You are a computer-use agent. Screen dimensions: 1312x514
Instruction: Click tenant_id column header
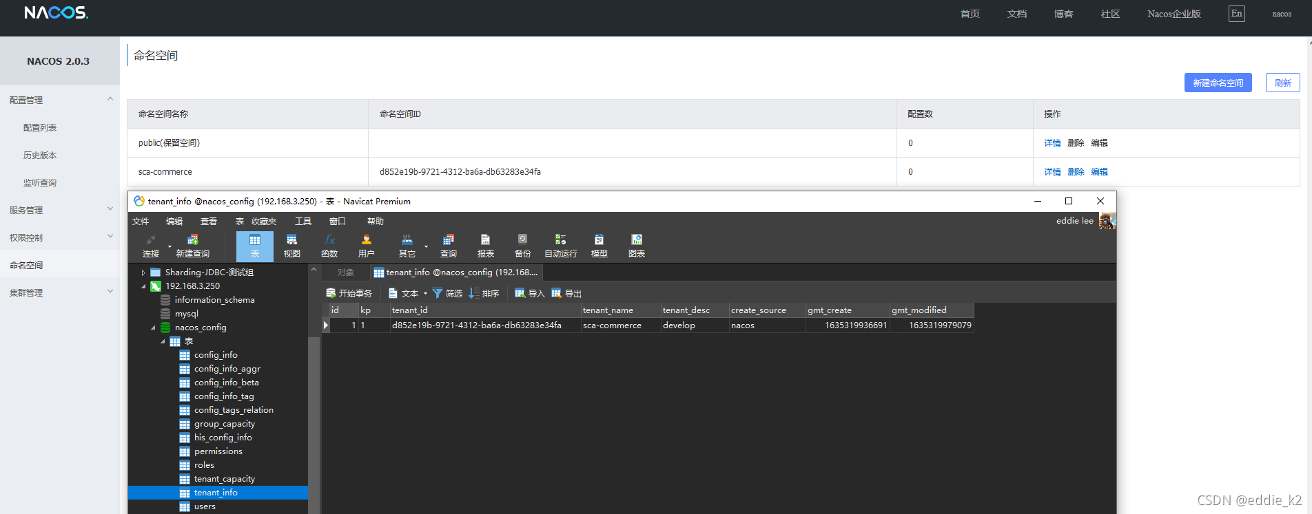(x=485, y=310)
